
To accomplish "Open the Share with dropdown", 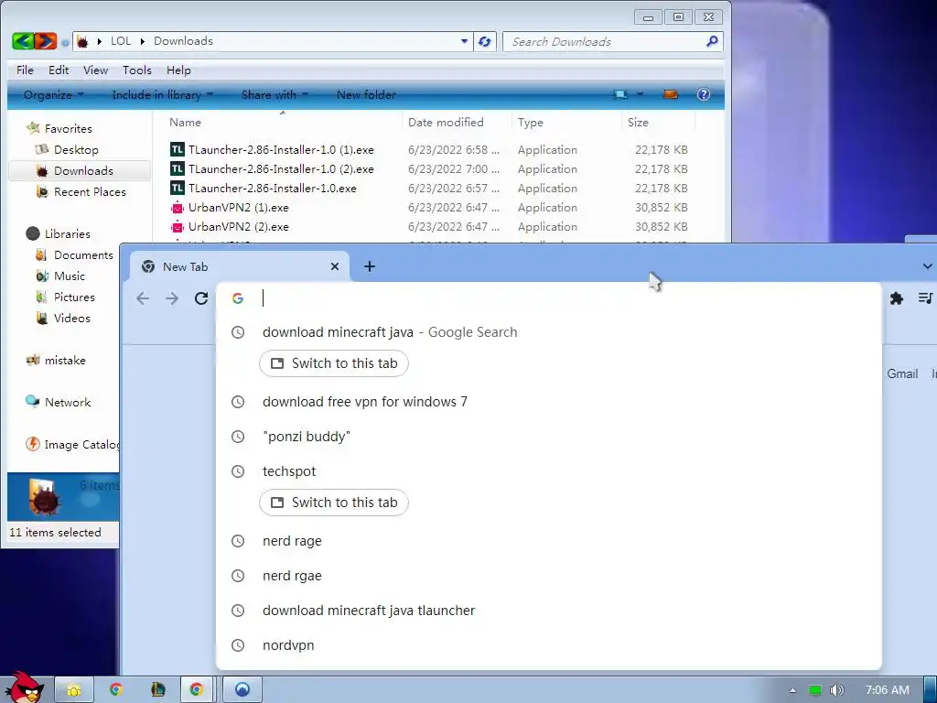I will click(275, 94).
